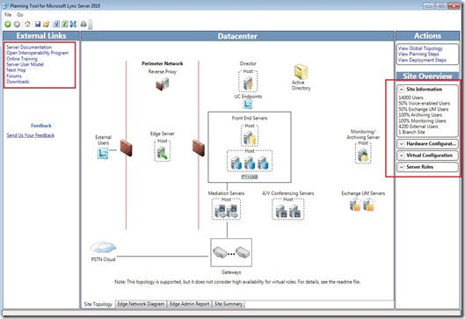Click Send Us Your Feedback link

point(31,135)
